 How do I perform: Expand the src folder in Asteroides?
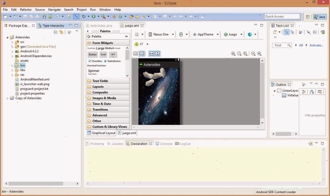tap(12, 42)
